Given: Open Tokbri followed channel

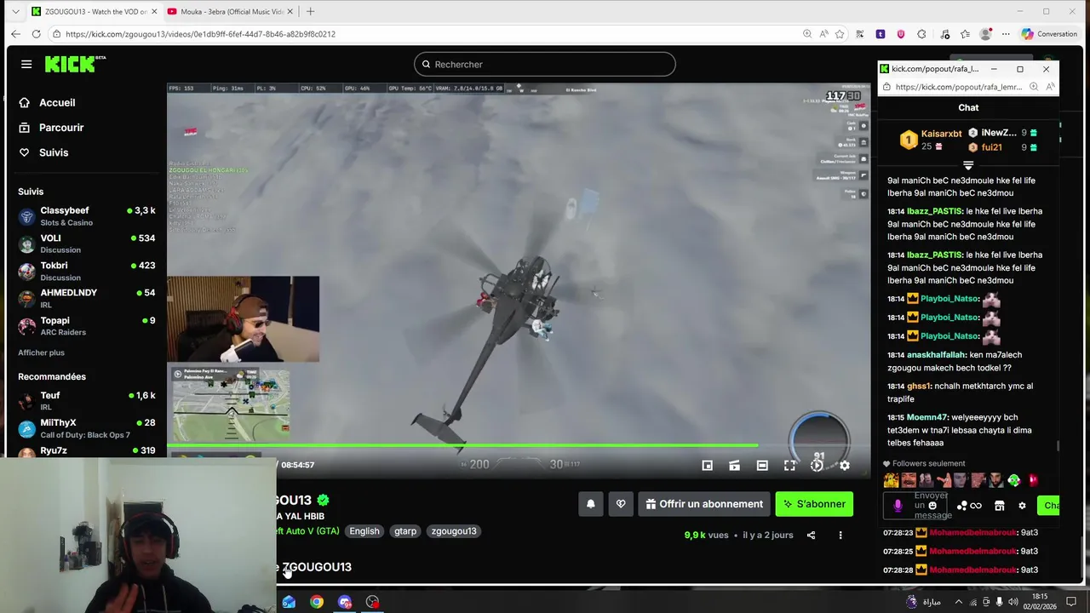Looking at the screenshot, I should point(85,271).
